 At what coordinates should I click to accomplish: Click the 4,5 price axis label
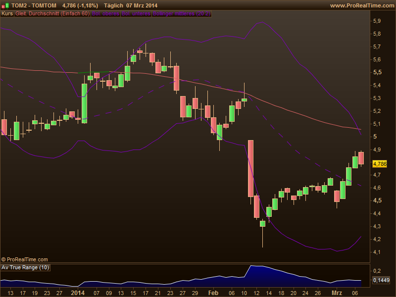(x=377, y=201)
